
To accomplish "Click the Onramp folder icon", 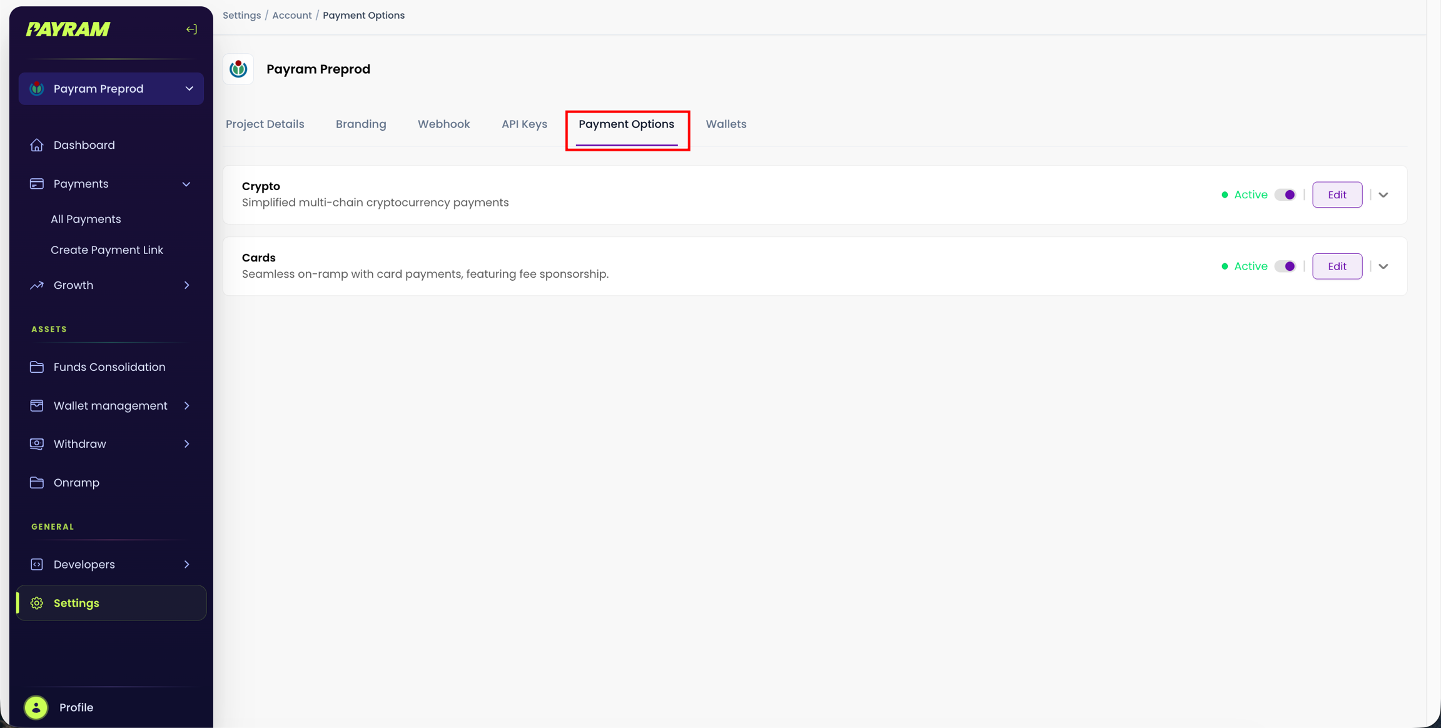I will pos(37,483).
